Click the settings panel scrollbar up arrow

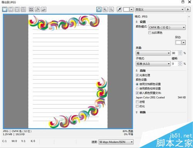(x=189, y=17)
